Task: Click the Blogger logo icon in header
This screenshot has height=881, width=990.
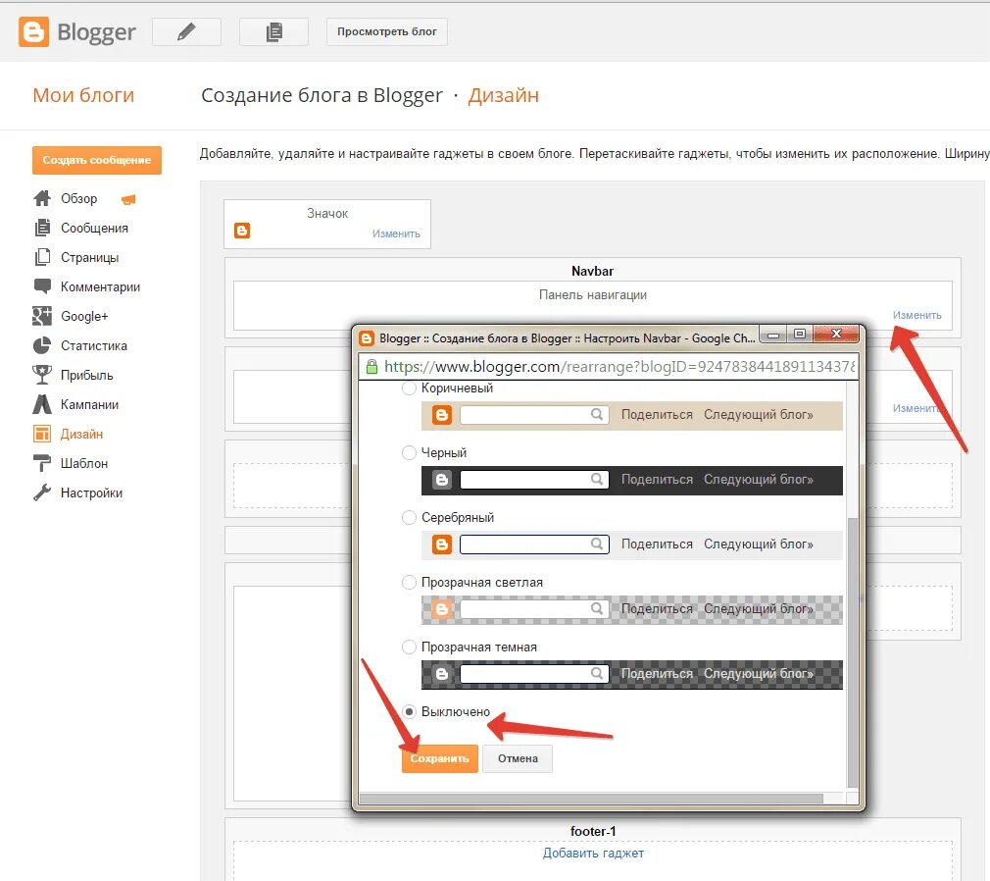Action: (33, 31)
